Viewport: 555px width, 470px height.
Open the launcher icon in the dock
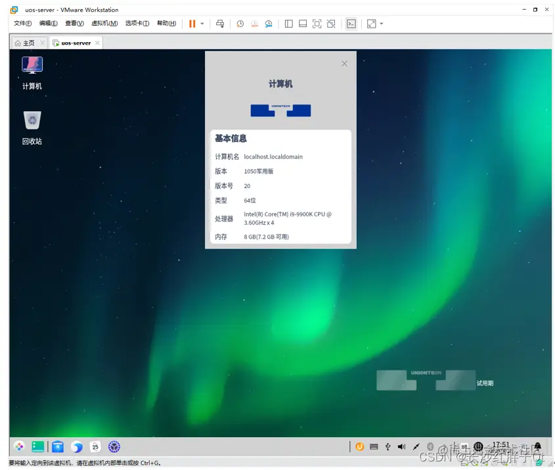(x=19, y=446)
